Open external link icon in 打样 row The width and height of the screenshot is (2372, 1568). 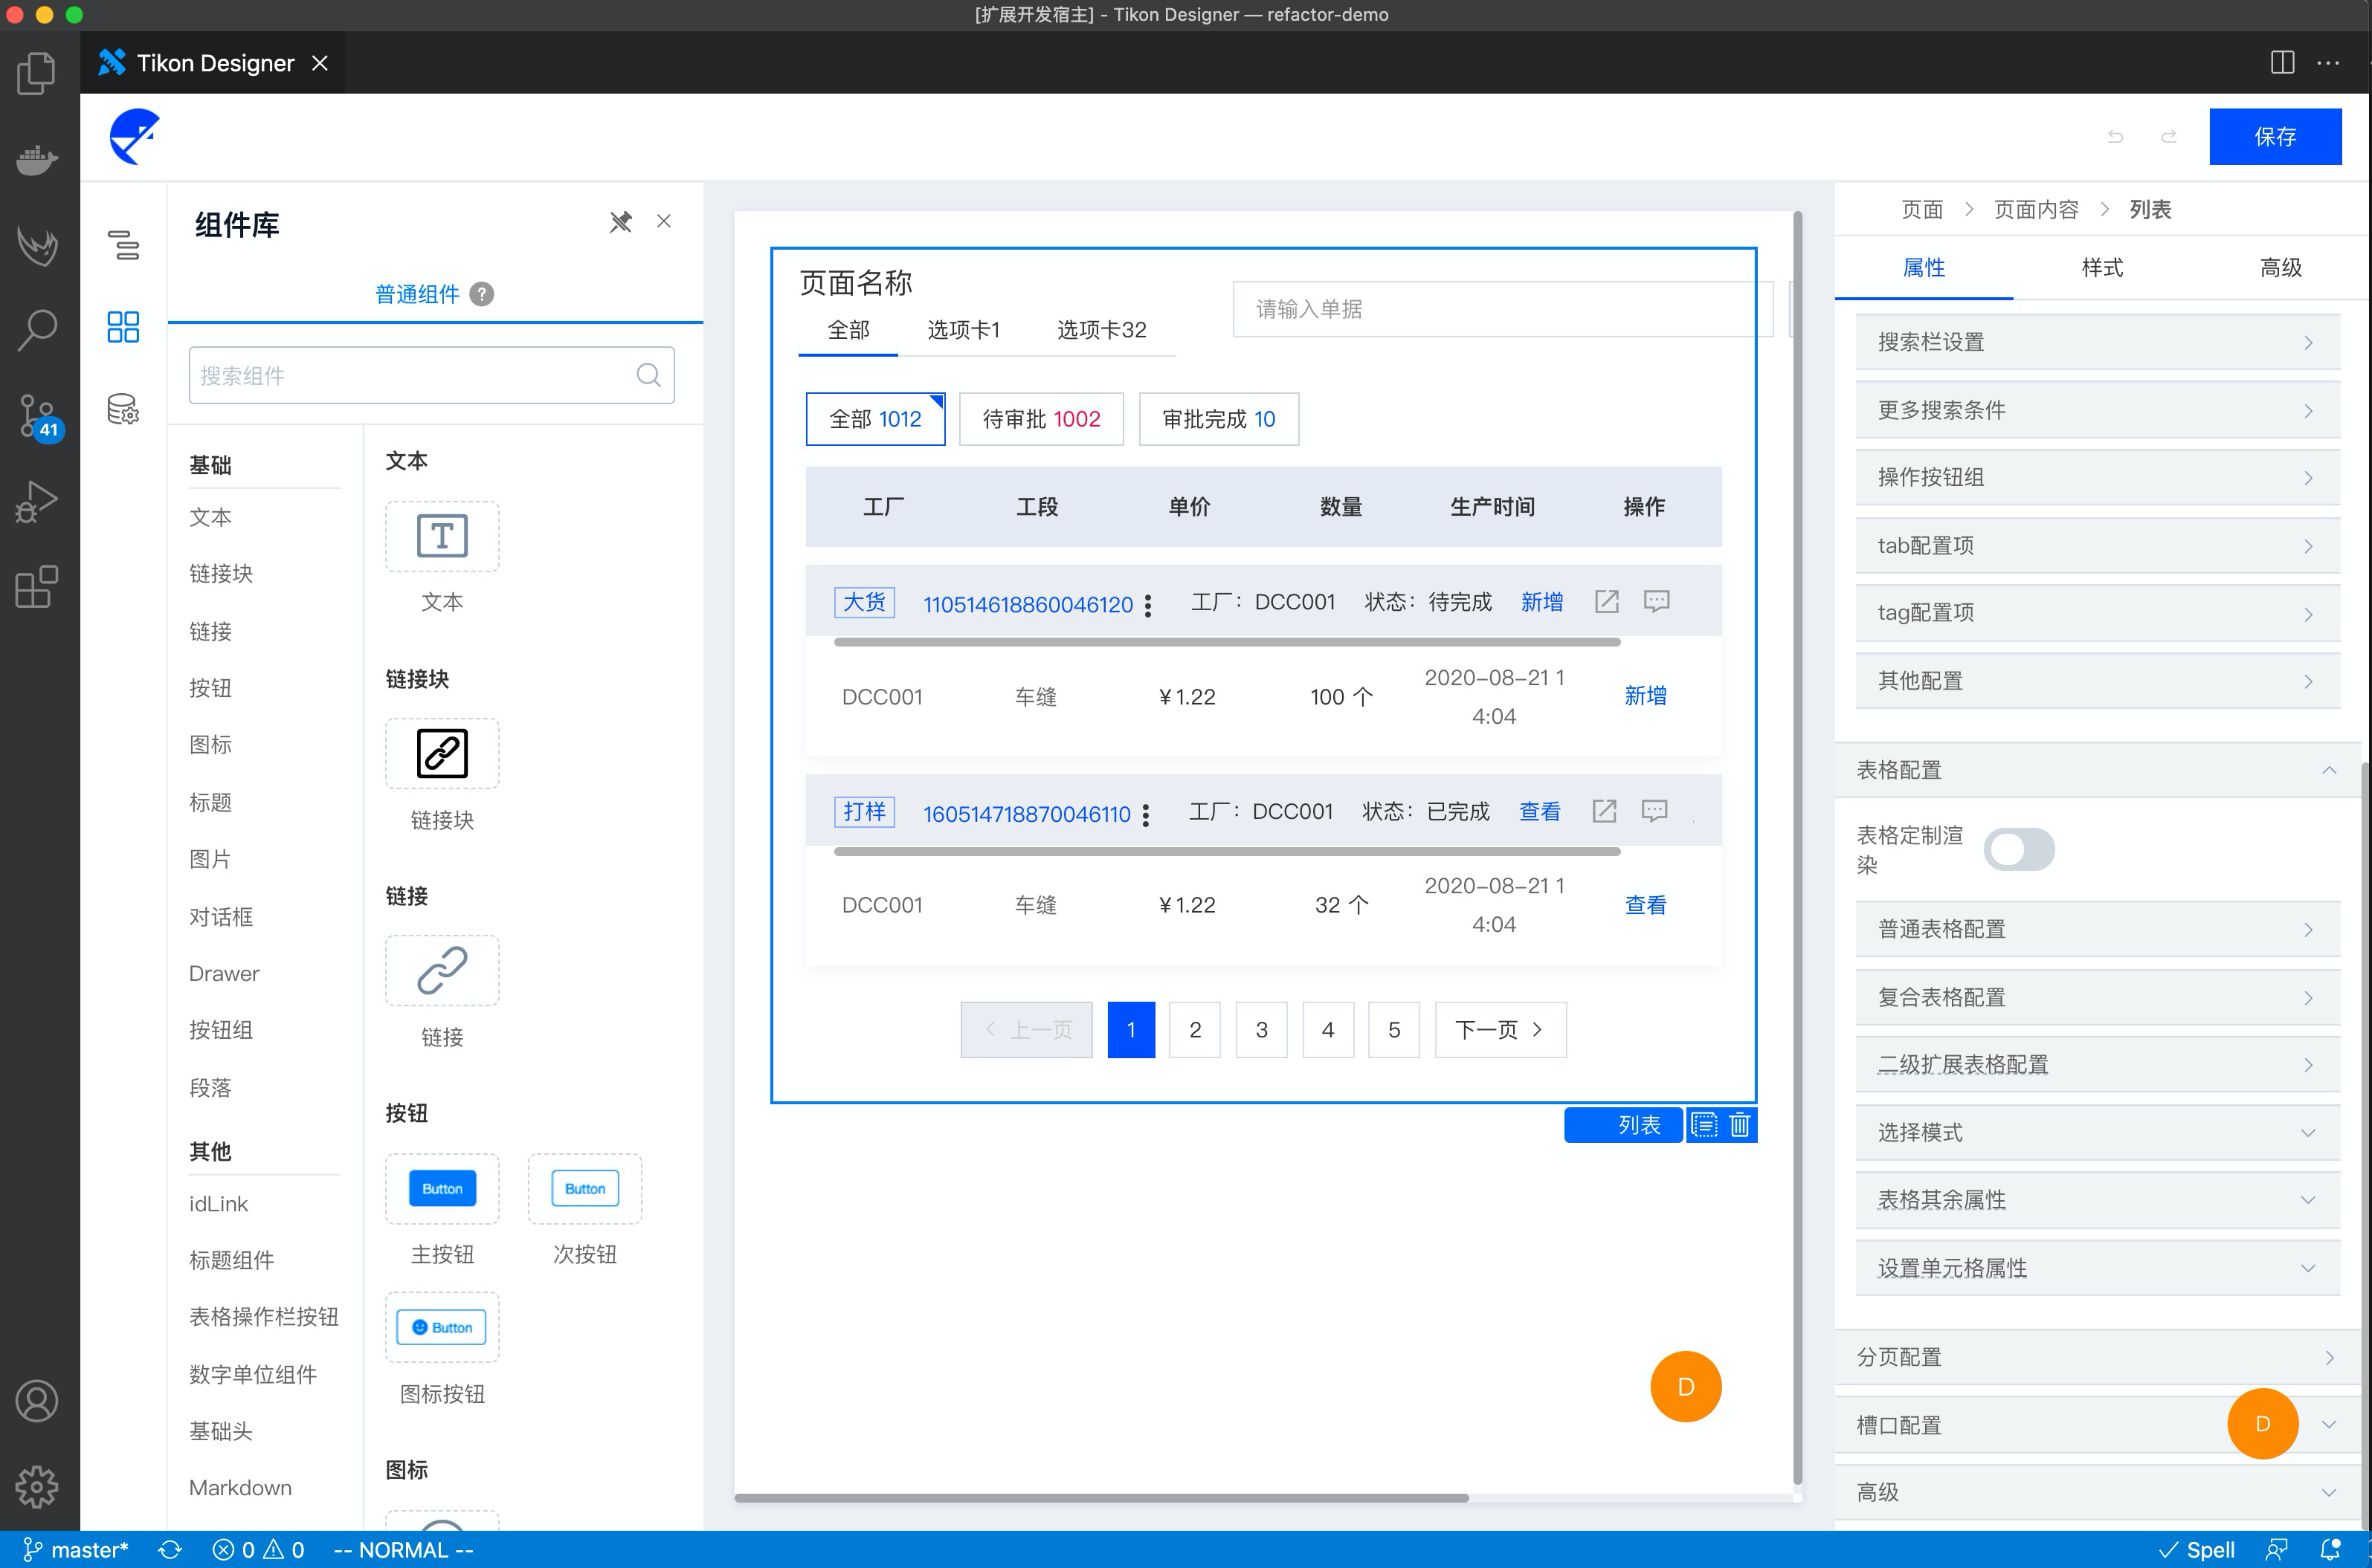tap(1604, 811)
